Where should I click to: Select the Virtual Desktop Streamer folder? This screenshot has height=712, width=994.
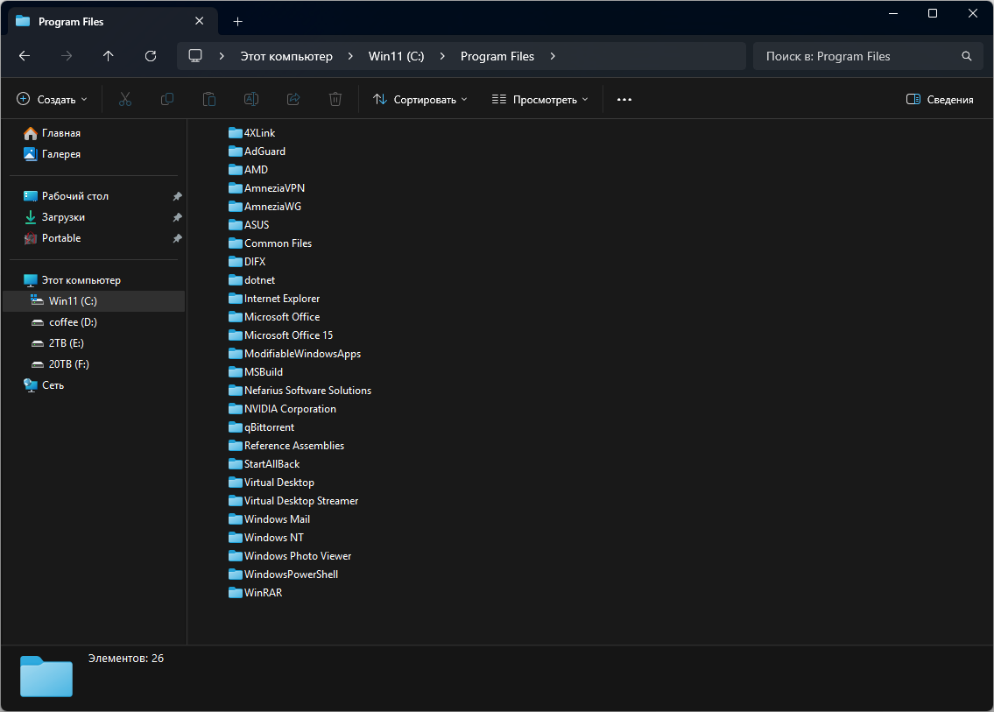[x=293, y=500]
